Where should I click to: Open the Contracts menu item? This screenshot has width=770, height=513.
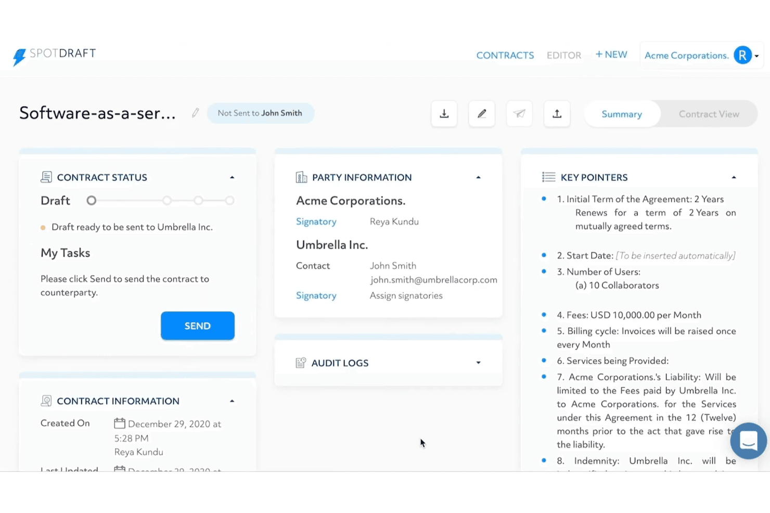[505, 55]
